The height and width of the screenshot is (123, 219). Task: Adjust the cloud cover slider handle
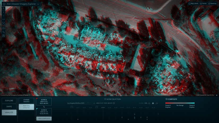[153, 103]
